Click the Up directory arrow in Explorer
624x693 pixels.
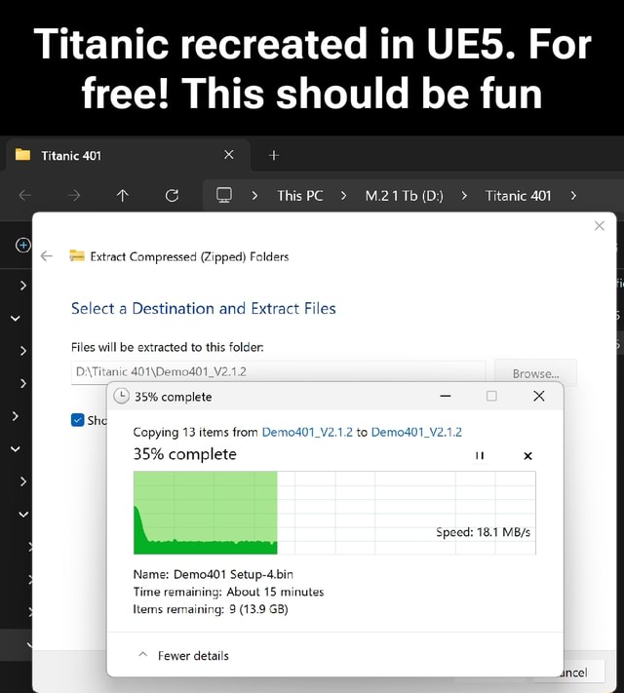point(123,195)
